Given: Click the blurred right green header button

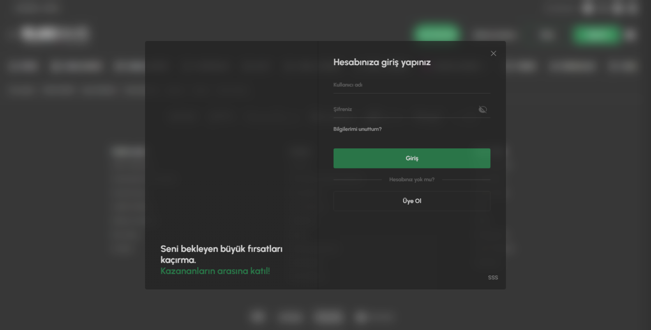Looking at the screenshot, I should pos(596,34).
